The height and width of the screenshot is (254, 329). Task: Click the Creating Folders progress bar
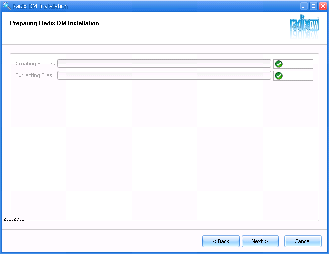(x=164, y=63)
